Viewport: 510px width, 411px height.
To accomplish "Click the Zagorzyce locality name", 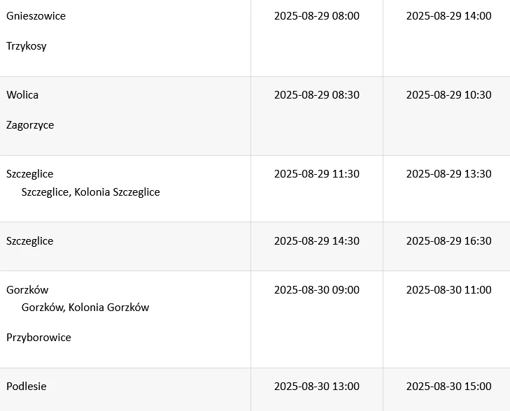I will pos(30,125).
